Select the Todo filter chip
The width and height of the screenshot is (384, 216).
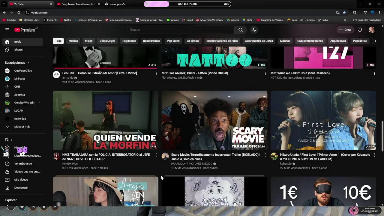[x=58, y=41]
